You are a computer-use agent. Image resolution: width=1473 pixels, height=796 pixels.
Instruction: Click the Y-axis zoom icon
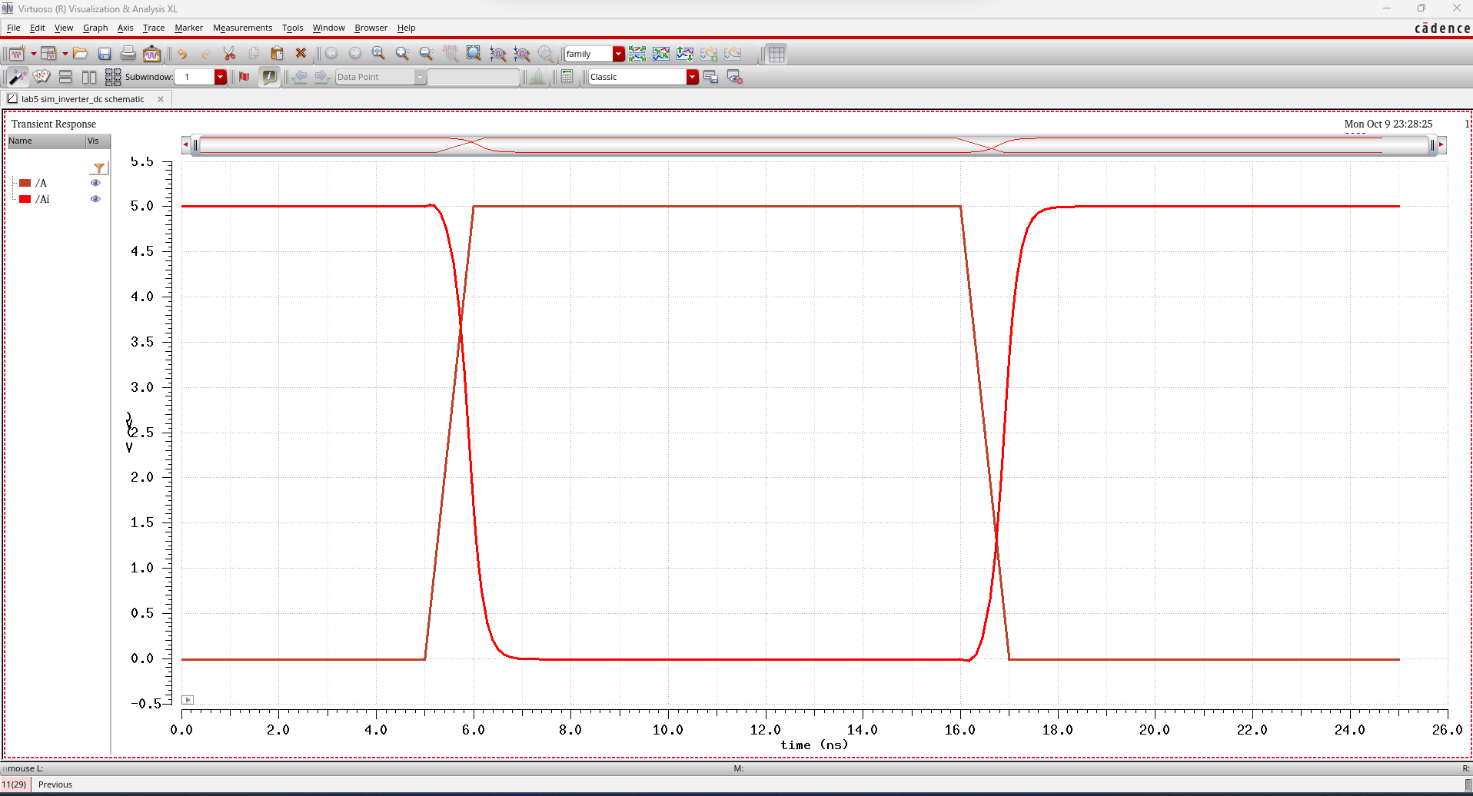(522, 54)
